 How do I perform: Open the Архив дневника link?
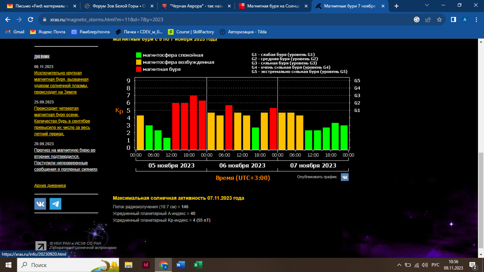[50, 186]
